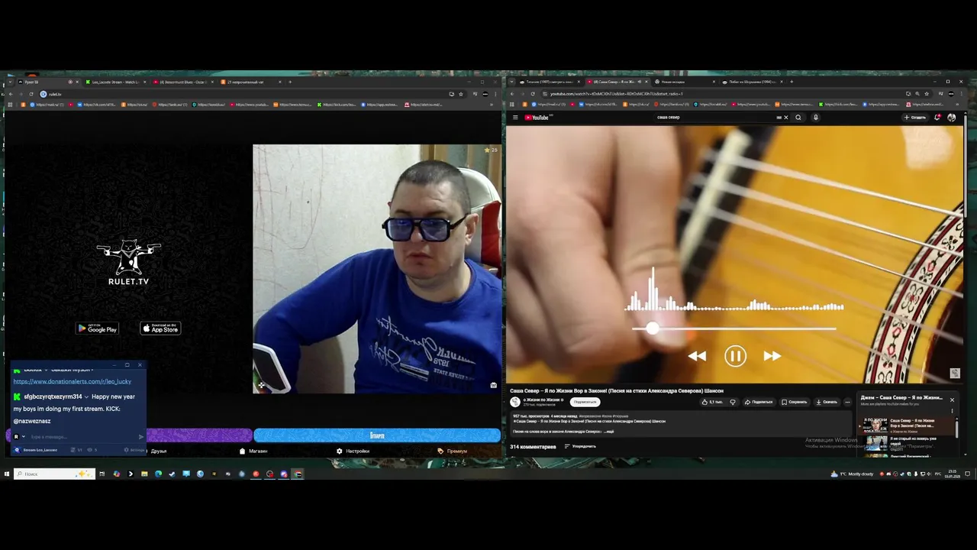Open the tab search chevron in rulet.tv window
This screenshot has width=977, height=550.
pyautogui.click(x=10, y=82)
